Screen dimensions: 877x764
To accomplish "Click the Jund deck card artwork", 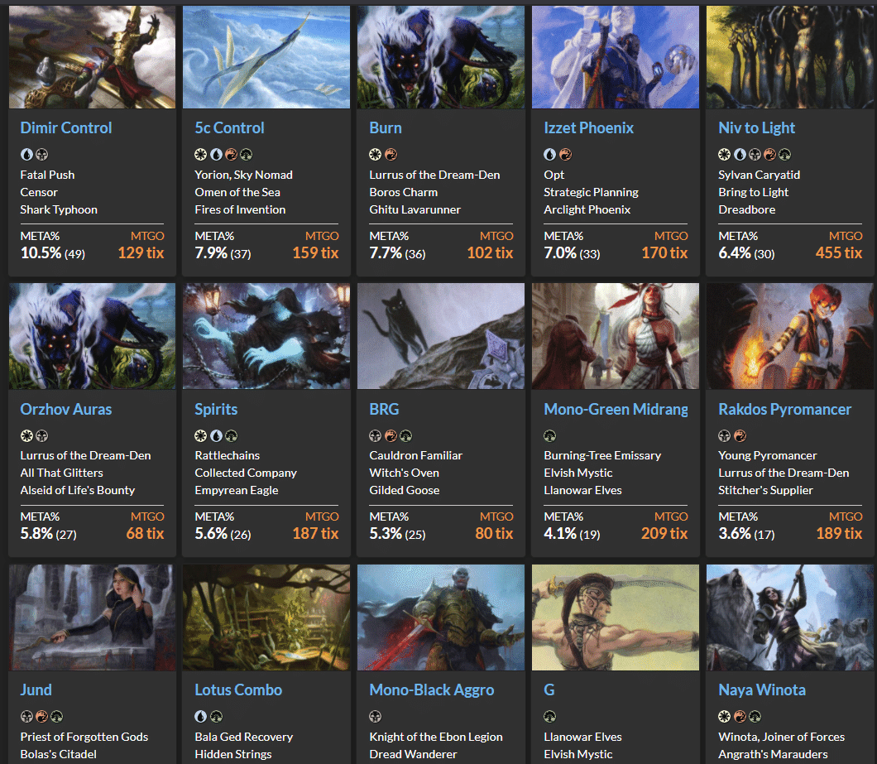I will point(93,617).
